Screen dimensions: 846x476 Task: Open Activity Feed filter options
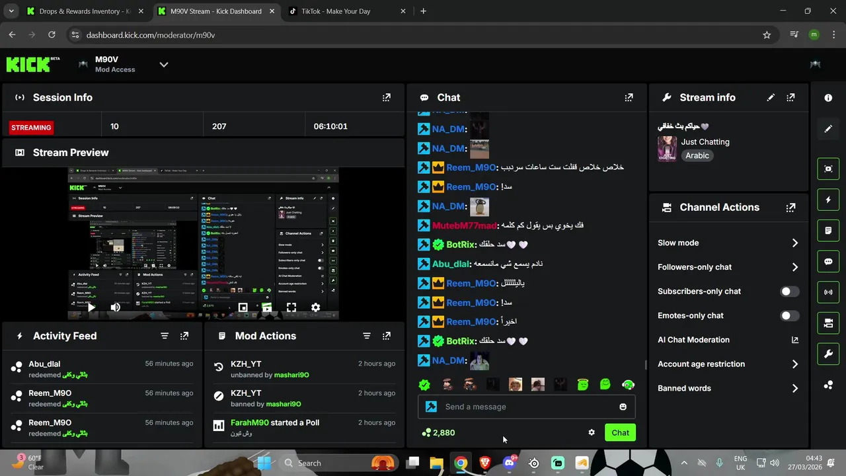(x=165, y=336)
